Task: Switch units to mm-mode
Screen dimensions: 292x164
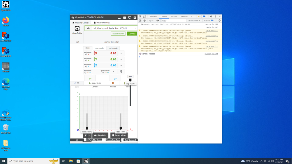Action: coord(99,48)
